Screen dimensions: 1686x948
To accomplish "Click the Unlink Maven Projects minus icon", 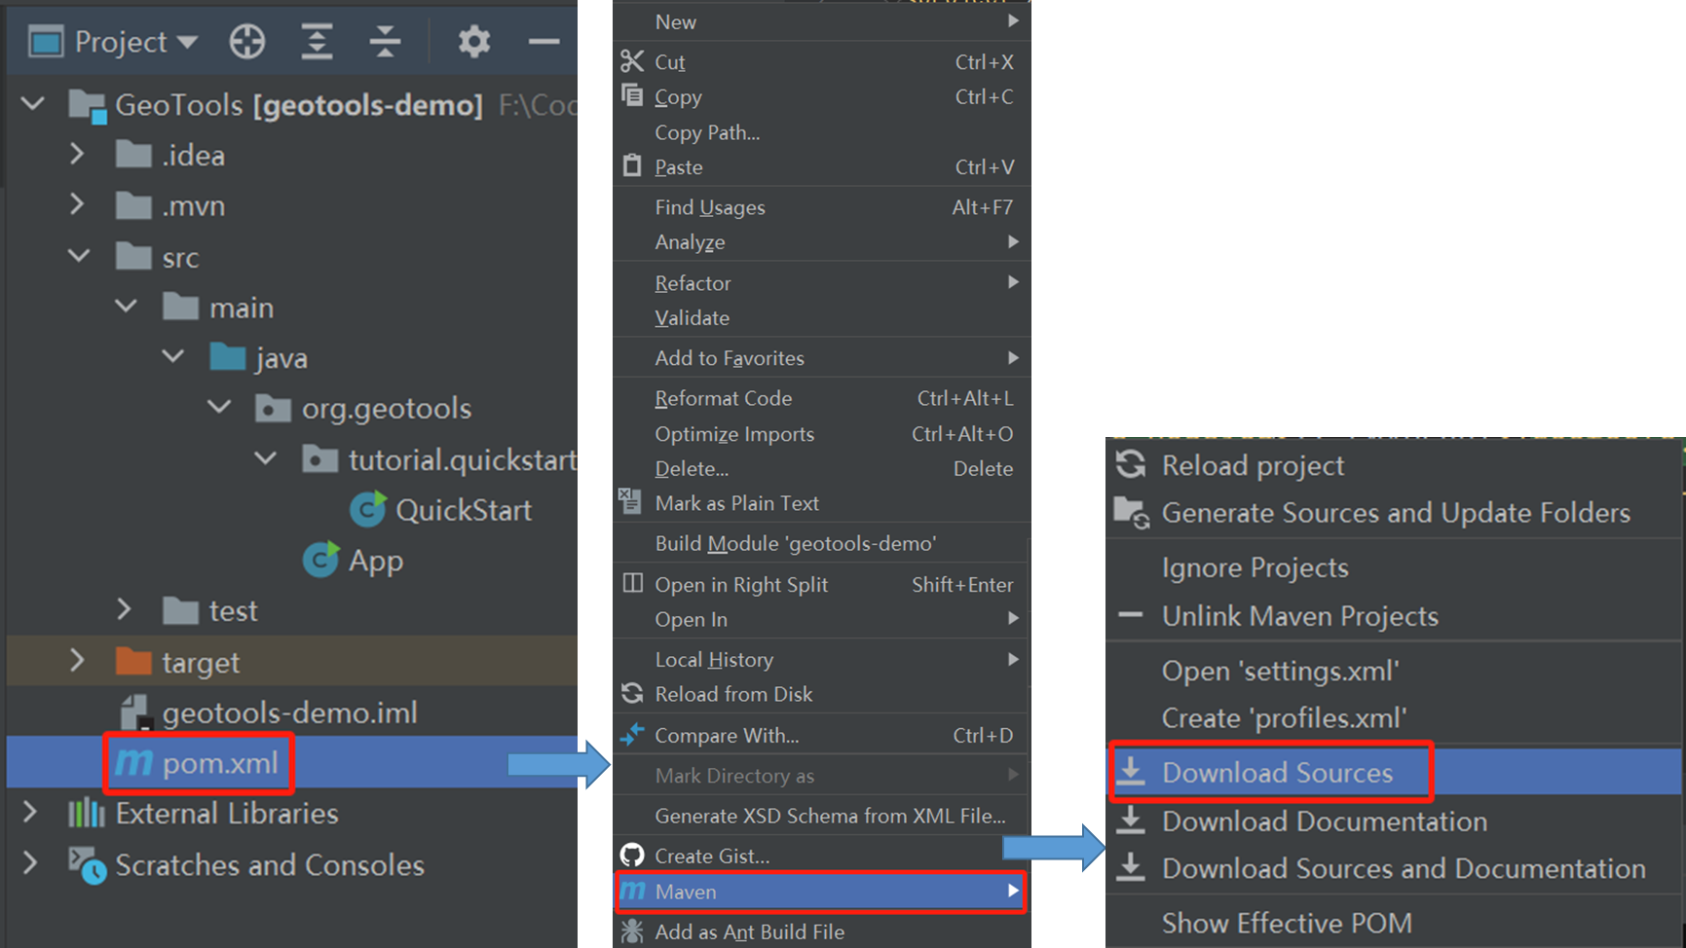I will 1130,615.
